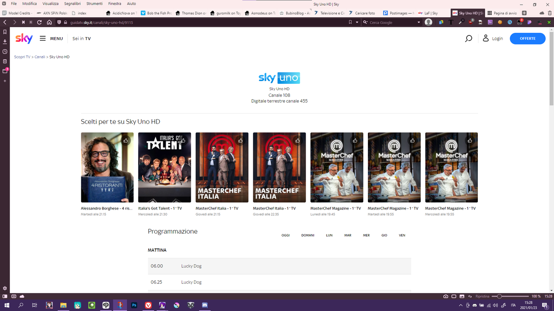Screen dimensions: 554x311
Task: Go to the home page
Action: 49,22
